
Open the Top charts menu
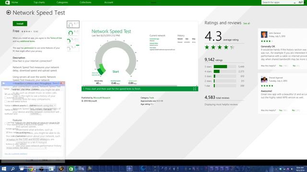pos(39,2)
